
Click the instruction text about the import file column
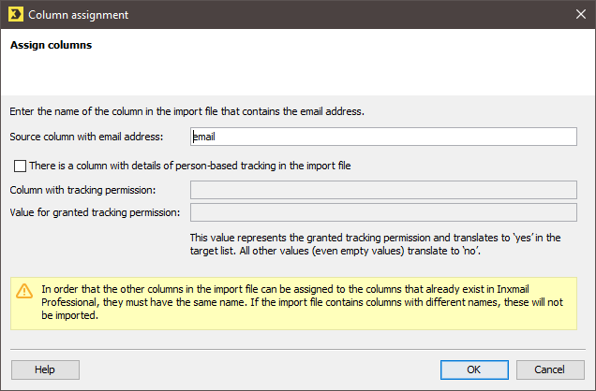click(187, 111)
